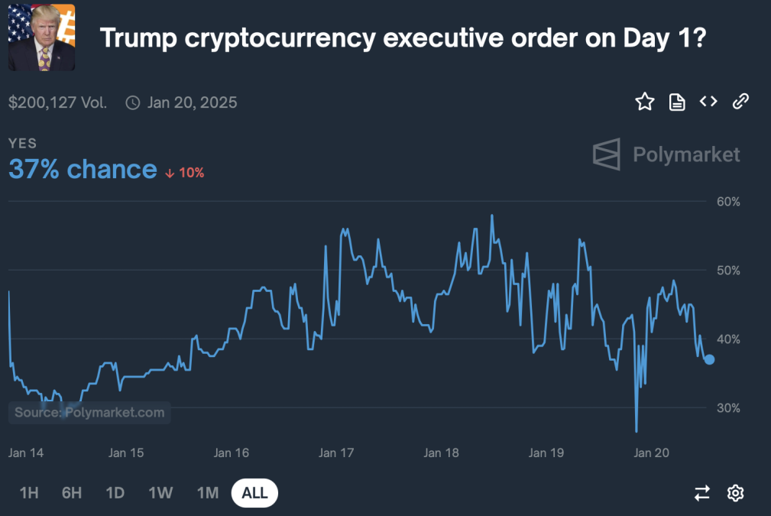Click the Polymarket logo watermark
This screenshot has width=771, height=516.
666,154
